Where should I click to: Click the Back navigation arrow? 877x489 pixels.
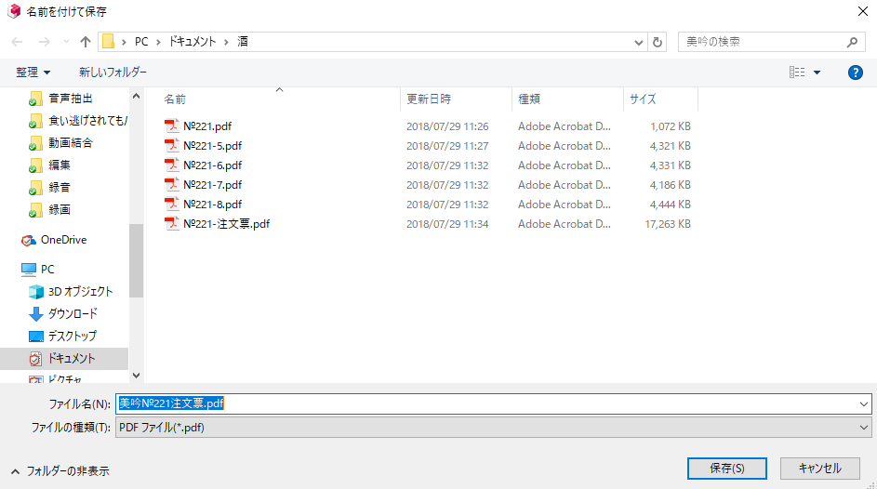(x=18, y=42)
